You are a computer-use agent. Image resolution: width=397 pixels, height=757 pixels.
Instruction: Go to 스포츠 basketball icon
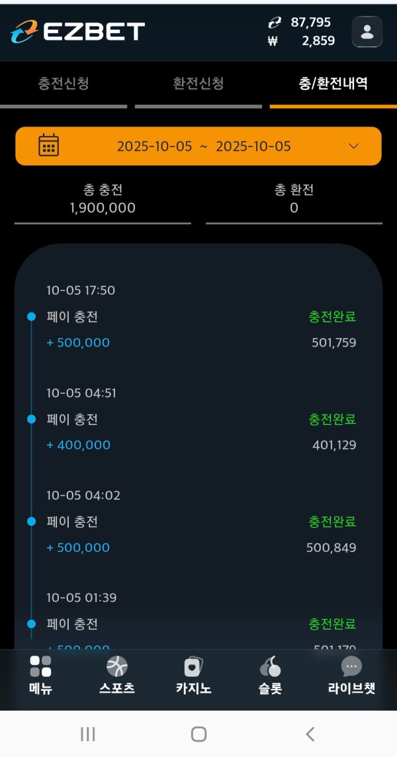pyautogui.click(x=117, y=667)
